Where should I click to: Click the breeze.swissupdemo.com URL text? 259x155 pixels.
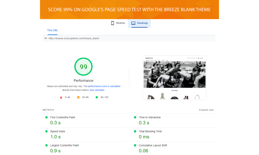point(74,38)
